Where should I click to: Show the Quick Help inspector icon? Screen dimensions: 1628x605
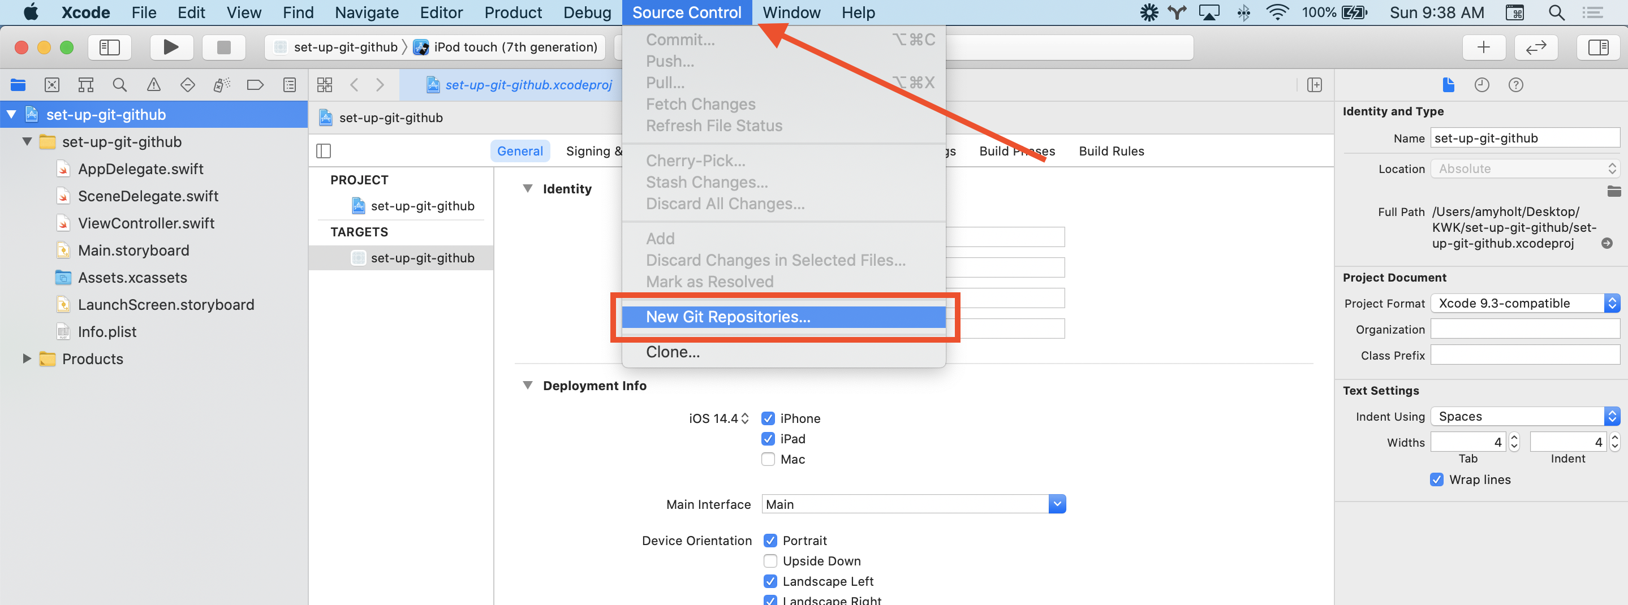pyautogui.click(x=1515, y=85)
